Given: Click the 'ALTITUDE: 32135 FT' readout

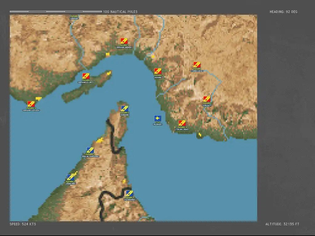Looking at the screenshot, I should pos(282,224).
